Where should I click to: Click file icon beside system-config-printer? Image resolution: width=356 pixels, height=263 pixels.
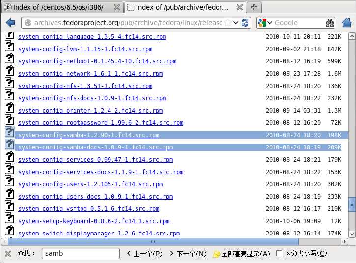tap(9, 107)
